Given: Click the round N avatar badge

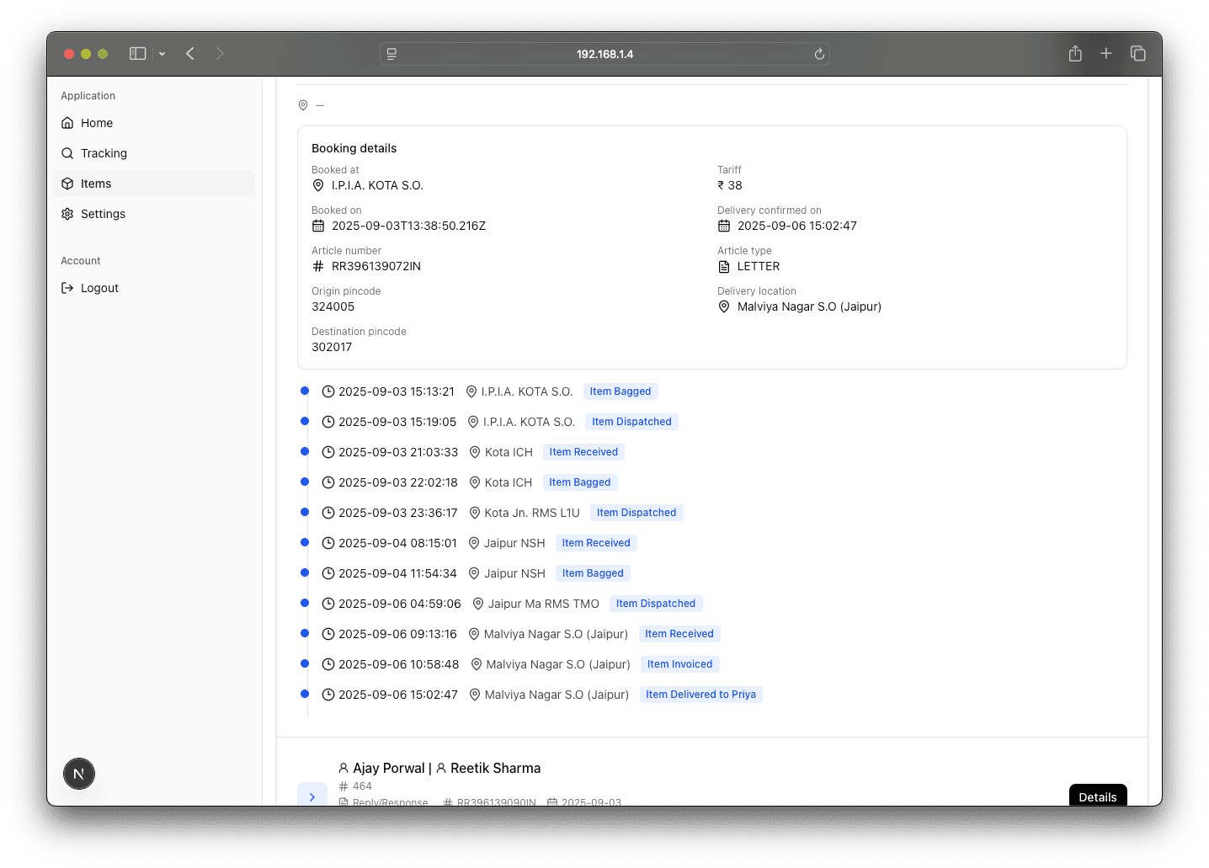Looking at the screenshot, I should [x=79, y=774].
